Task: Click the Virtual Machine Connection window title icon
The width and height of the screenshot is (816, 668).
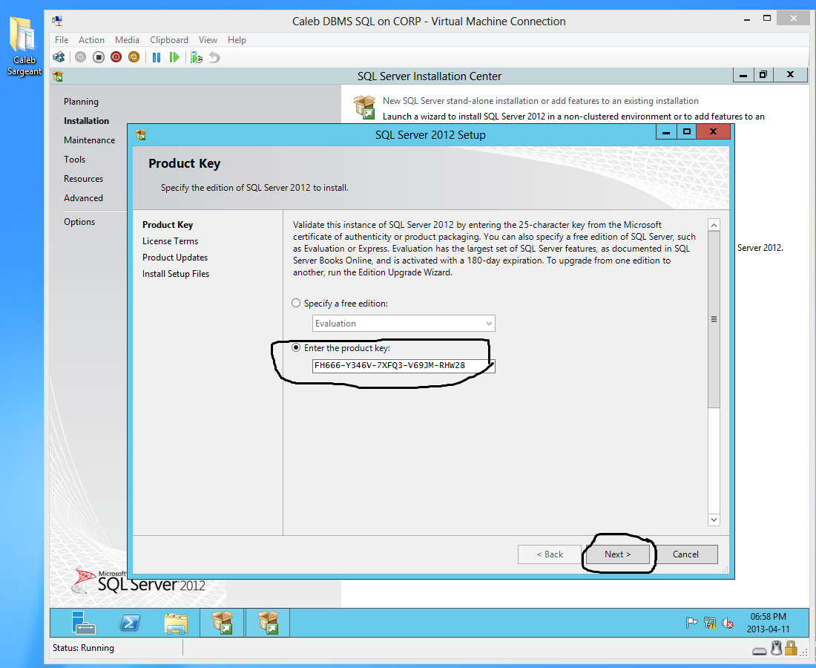Action: (x=57, y=22)
